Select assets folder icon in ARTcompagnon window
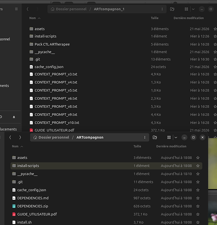 pos(14,157)
